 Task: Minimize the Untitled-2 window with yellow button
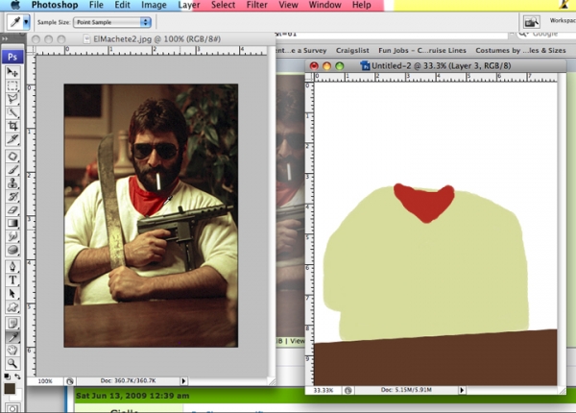click(326, 65)
